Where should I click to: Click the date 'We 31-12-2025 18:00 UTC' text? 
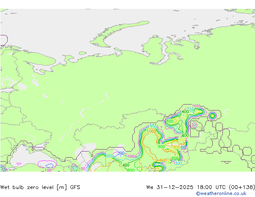point(186,187)
